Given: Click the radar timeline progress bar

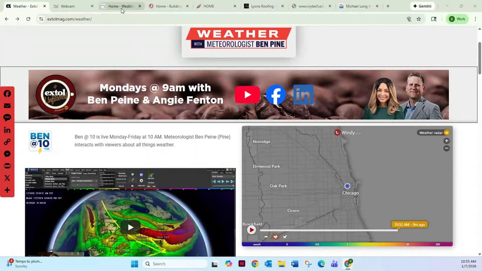Looking at the screenshot, I should (329, 230).
